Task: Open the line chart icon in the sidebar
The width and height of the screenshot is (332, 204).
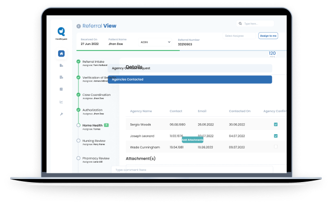Action: [61, 101]
